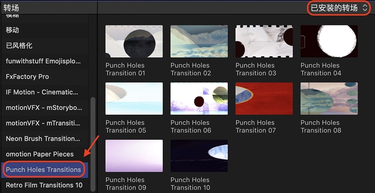
Task: Select Punch Holes Transitions category
Action: [x=43, y=170]
